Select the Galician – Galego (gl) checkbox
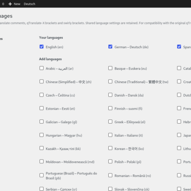191x191 pixels. (x=41, y=121)
